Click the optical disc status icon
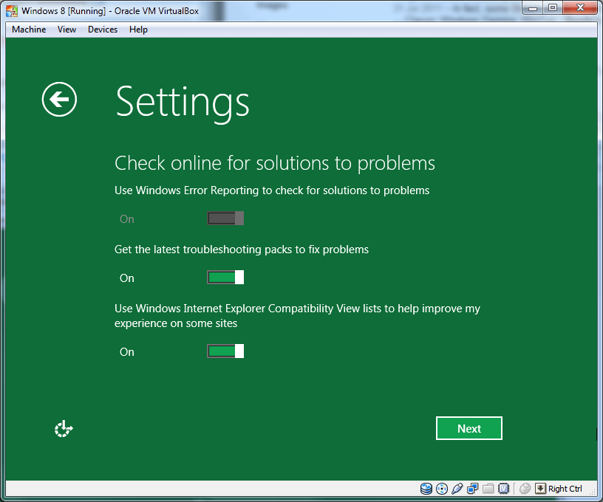Viewport: 603px width, 502px height. coord(442,489)
